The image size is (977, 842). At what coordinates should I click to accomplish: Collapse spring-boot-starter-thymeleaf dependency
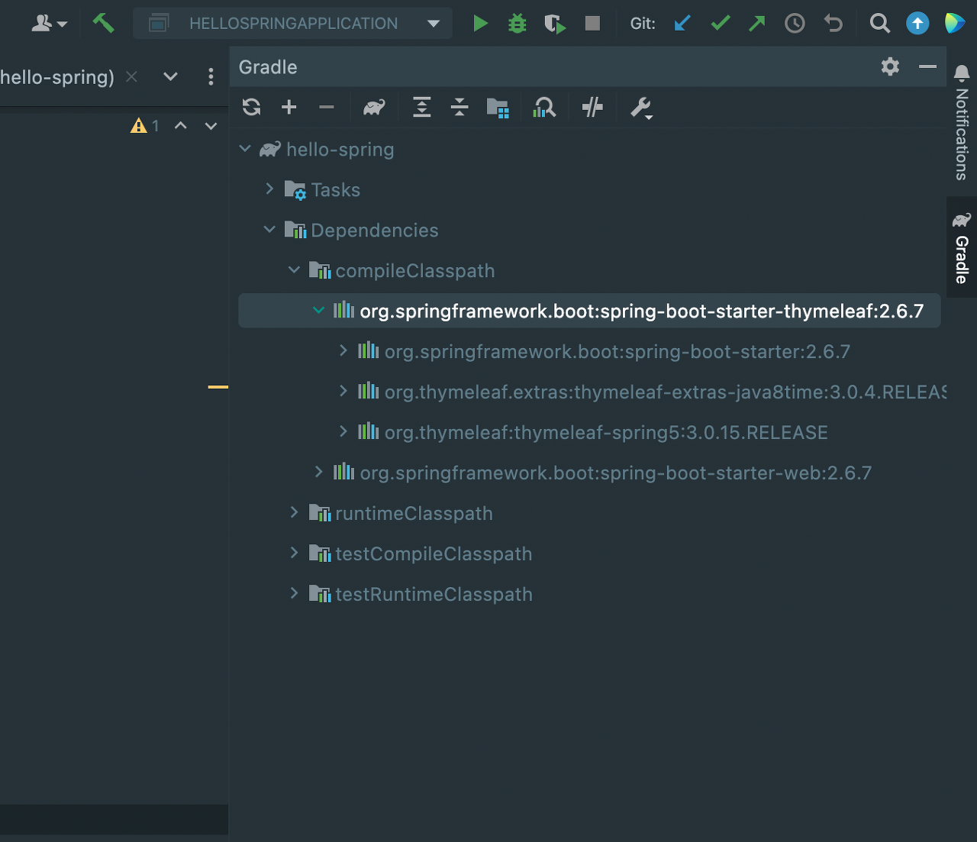(x=318, y=310)
